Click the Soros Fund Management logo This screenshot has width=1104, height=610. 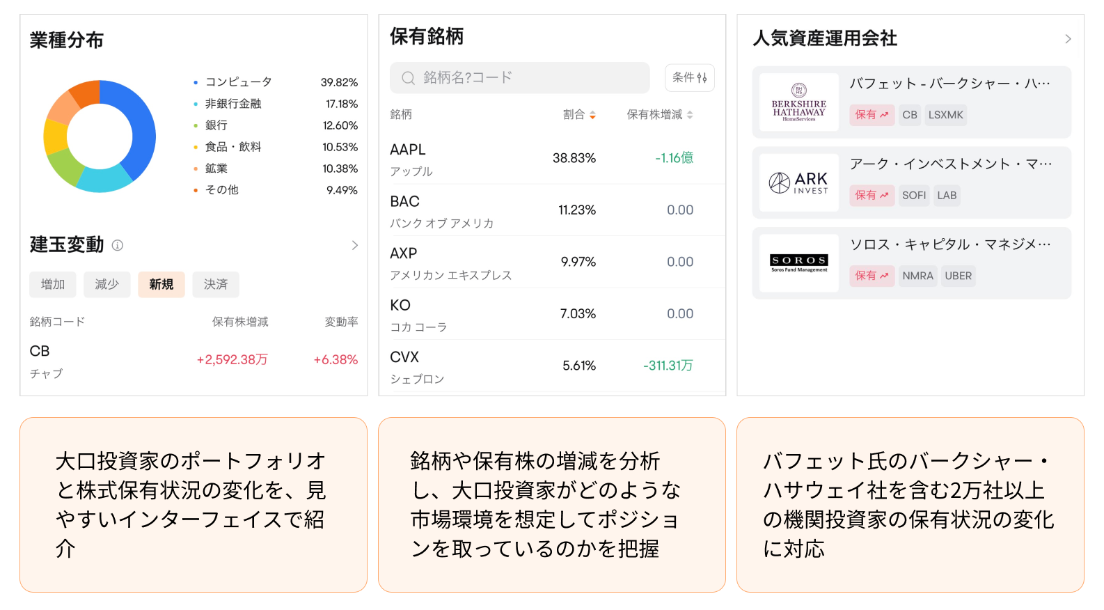point(798,263)
